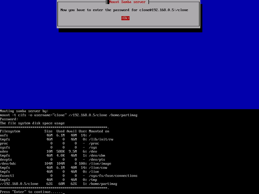This screenshot has height=194, width=259.
Task: Select the 'sysfs' filesystem name
Action: 5,148
